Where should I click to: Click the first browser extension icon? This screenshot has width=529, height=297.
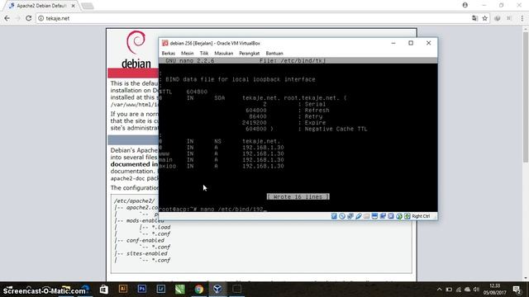(498, 18)
